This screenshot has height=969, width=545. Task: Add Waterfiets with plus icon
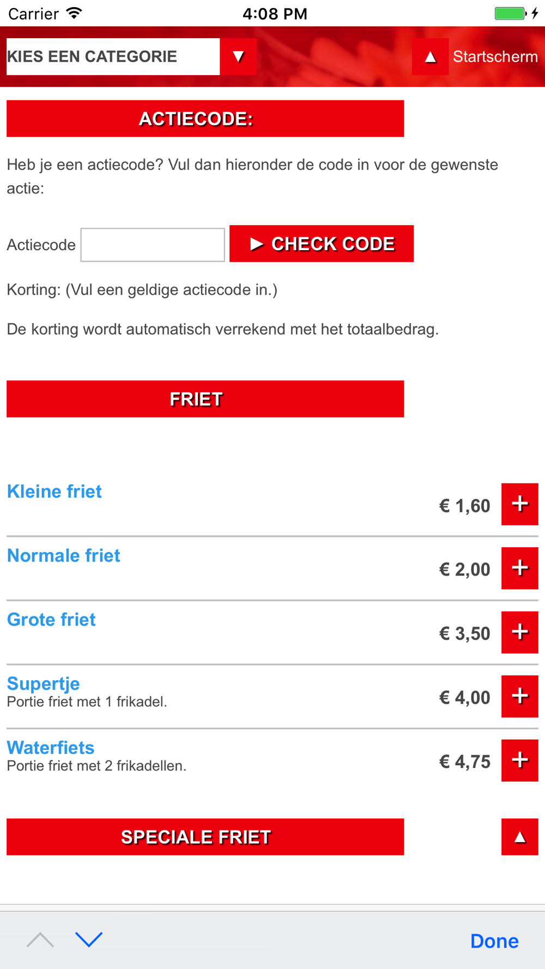point(519,760)
